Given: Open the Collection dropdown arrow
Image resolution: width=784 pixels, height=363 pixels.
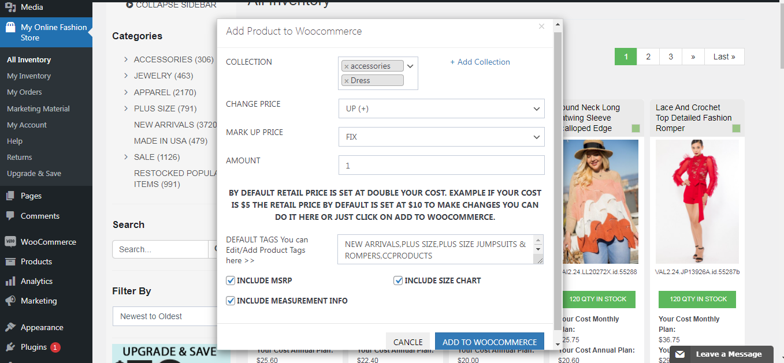Looking at the screenshot, I should click(410, 66).
